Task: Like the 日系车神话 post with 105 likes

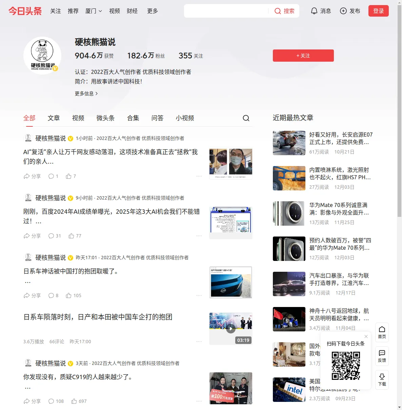Action: coord(74,295)
